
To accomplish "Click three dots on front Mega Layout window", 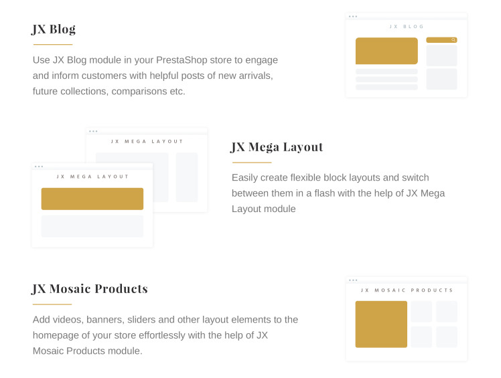I will tap(39, 167).
